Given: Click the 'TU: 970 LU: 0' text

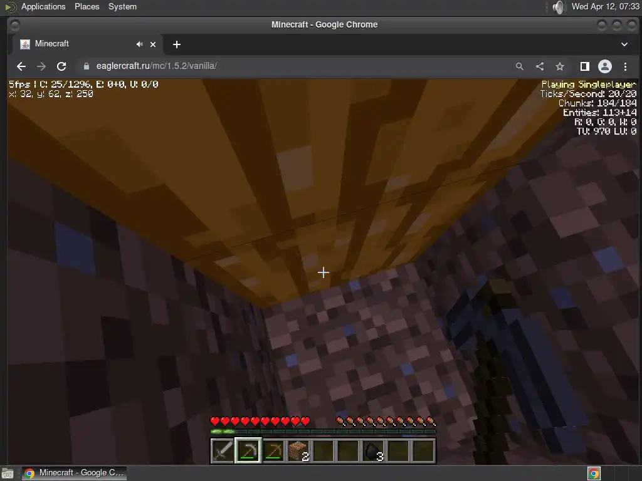Looking at the screenshot, I should click(606, 132).
